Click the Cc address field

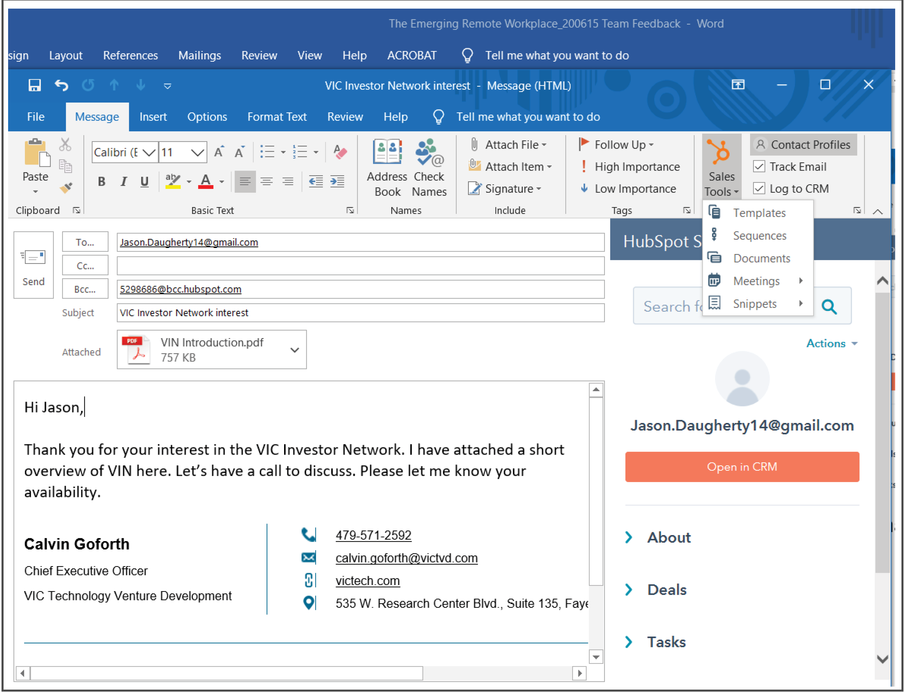pos(361,266)
